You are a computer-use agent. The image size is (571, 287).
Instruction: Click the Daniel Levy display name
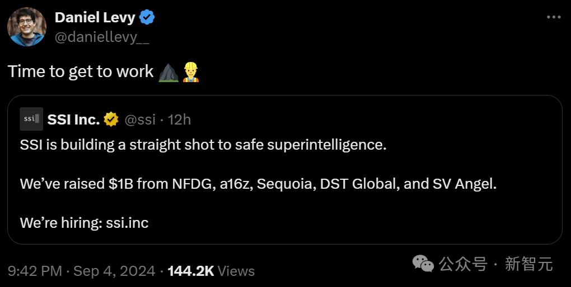click(x=95, y=17)
